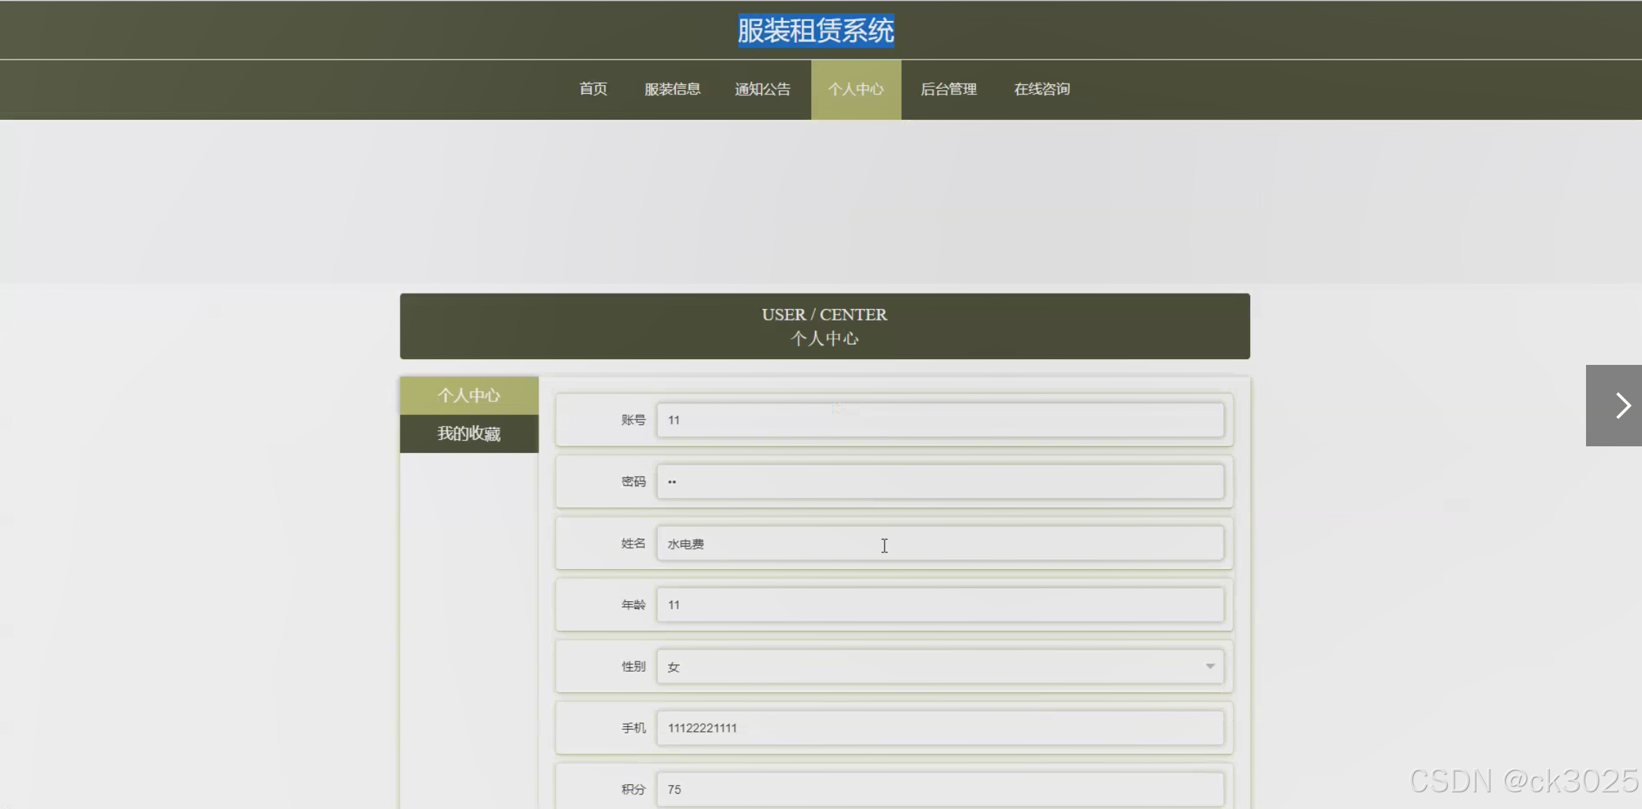The image size is (1642, 809).
Task: Select 个人中心 sidebar tab
Action: [x=469, y=395]
